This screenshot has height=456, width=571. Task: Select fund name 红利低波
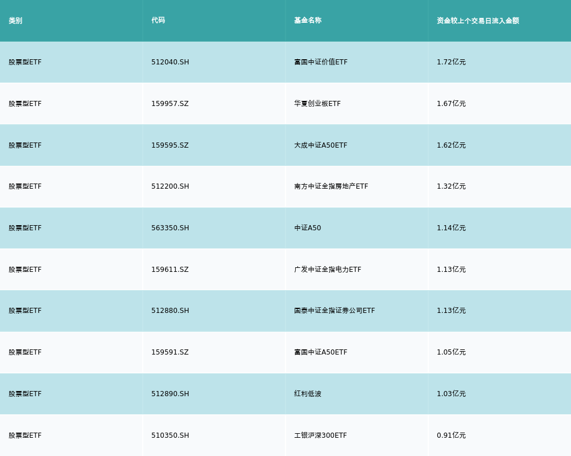click(x=308, y=394)
